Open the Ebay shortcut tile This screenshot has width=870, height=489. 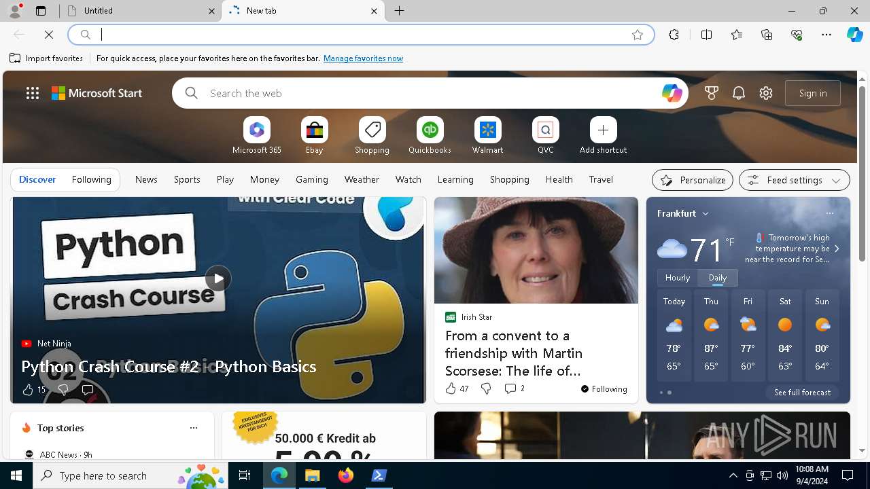314,136
